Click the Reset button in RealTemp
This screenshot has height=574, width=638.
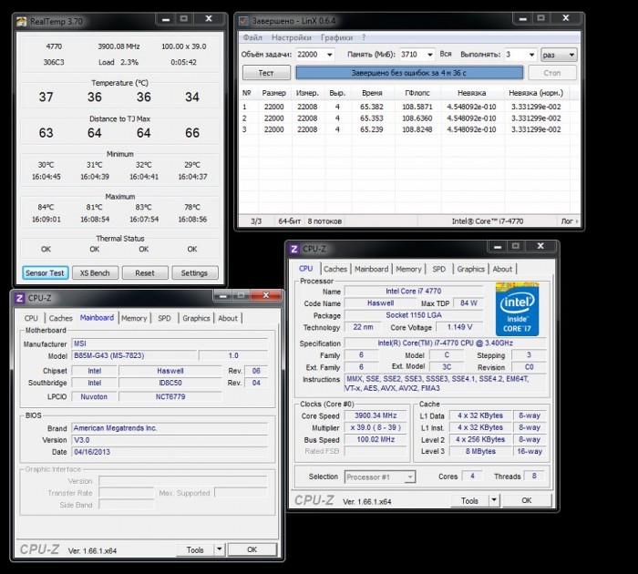coord(145,273)
